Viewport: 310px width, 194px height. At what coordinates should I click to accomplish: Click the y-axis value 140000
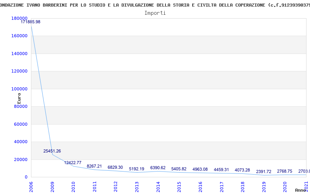tap(19, 54)
